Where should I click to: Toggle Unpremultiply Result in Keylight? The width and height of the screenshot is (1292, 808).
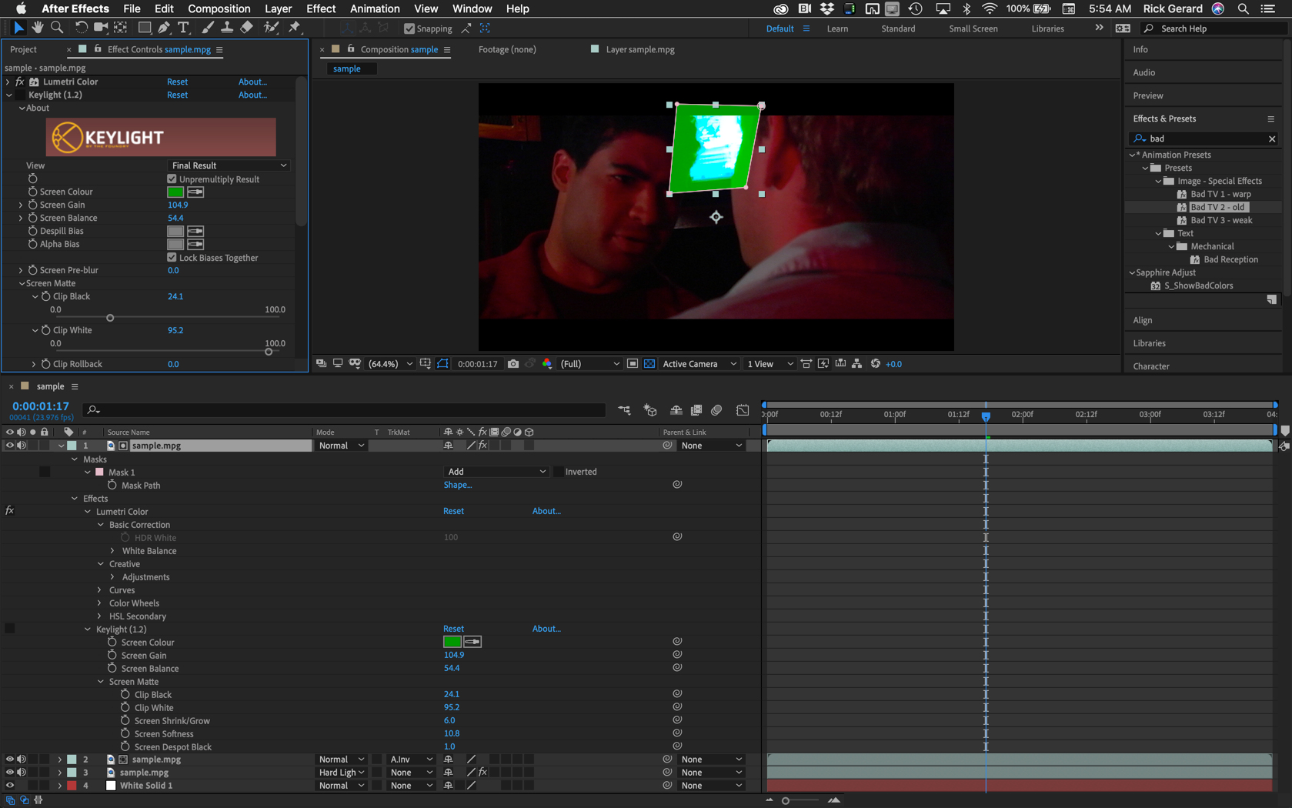pos(171,179)
